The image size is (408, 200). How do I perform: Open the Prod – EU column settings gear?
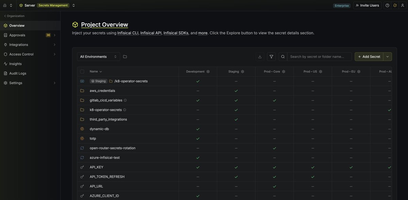point(359,72)
